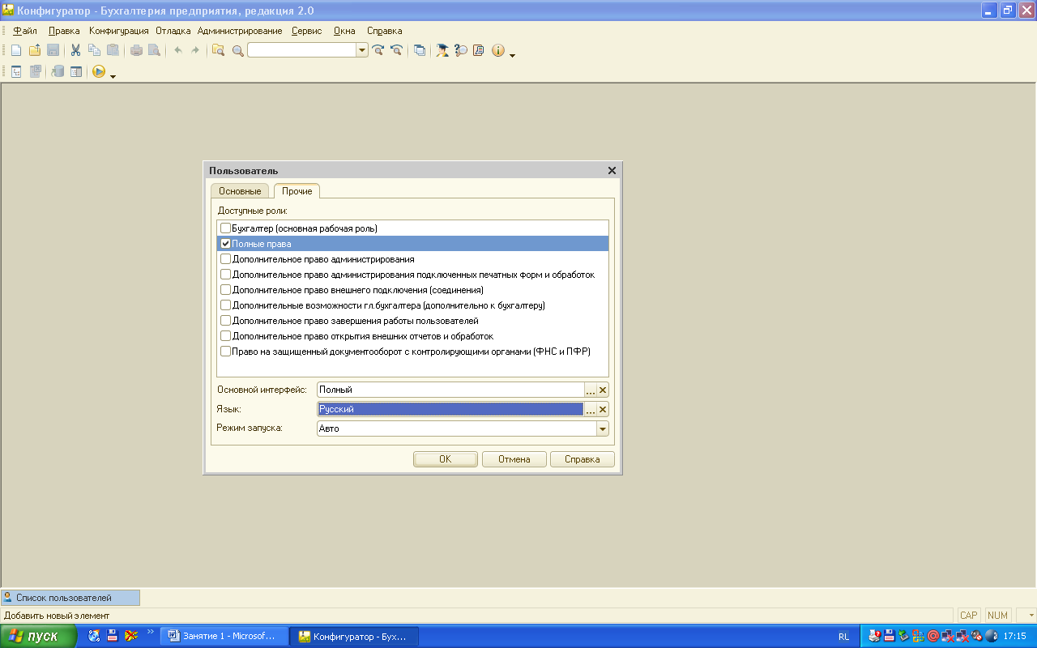Check 'Дополнительные возможности гл.бухгалтера' role
The image size is (1037, 648).
click(226, 305)
